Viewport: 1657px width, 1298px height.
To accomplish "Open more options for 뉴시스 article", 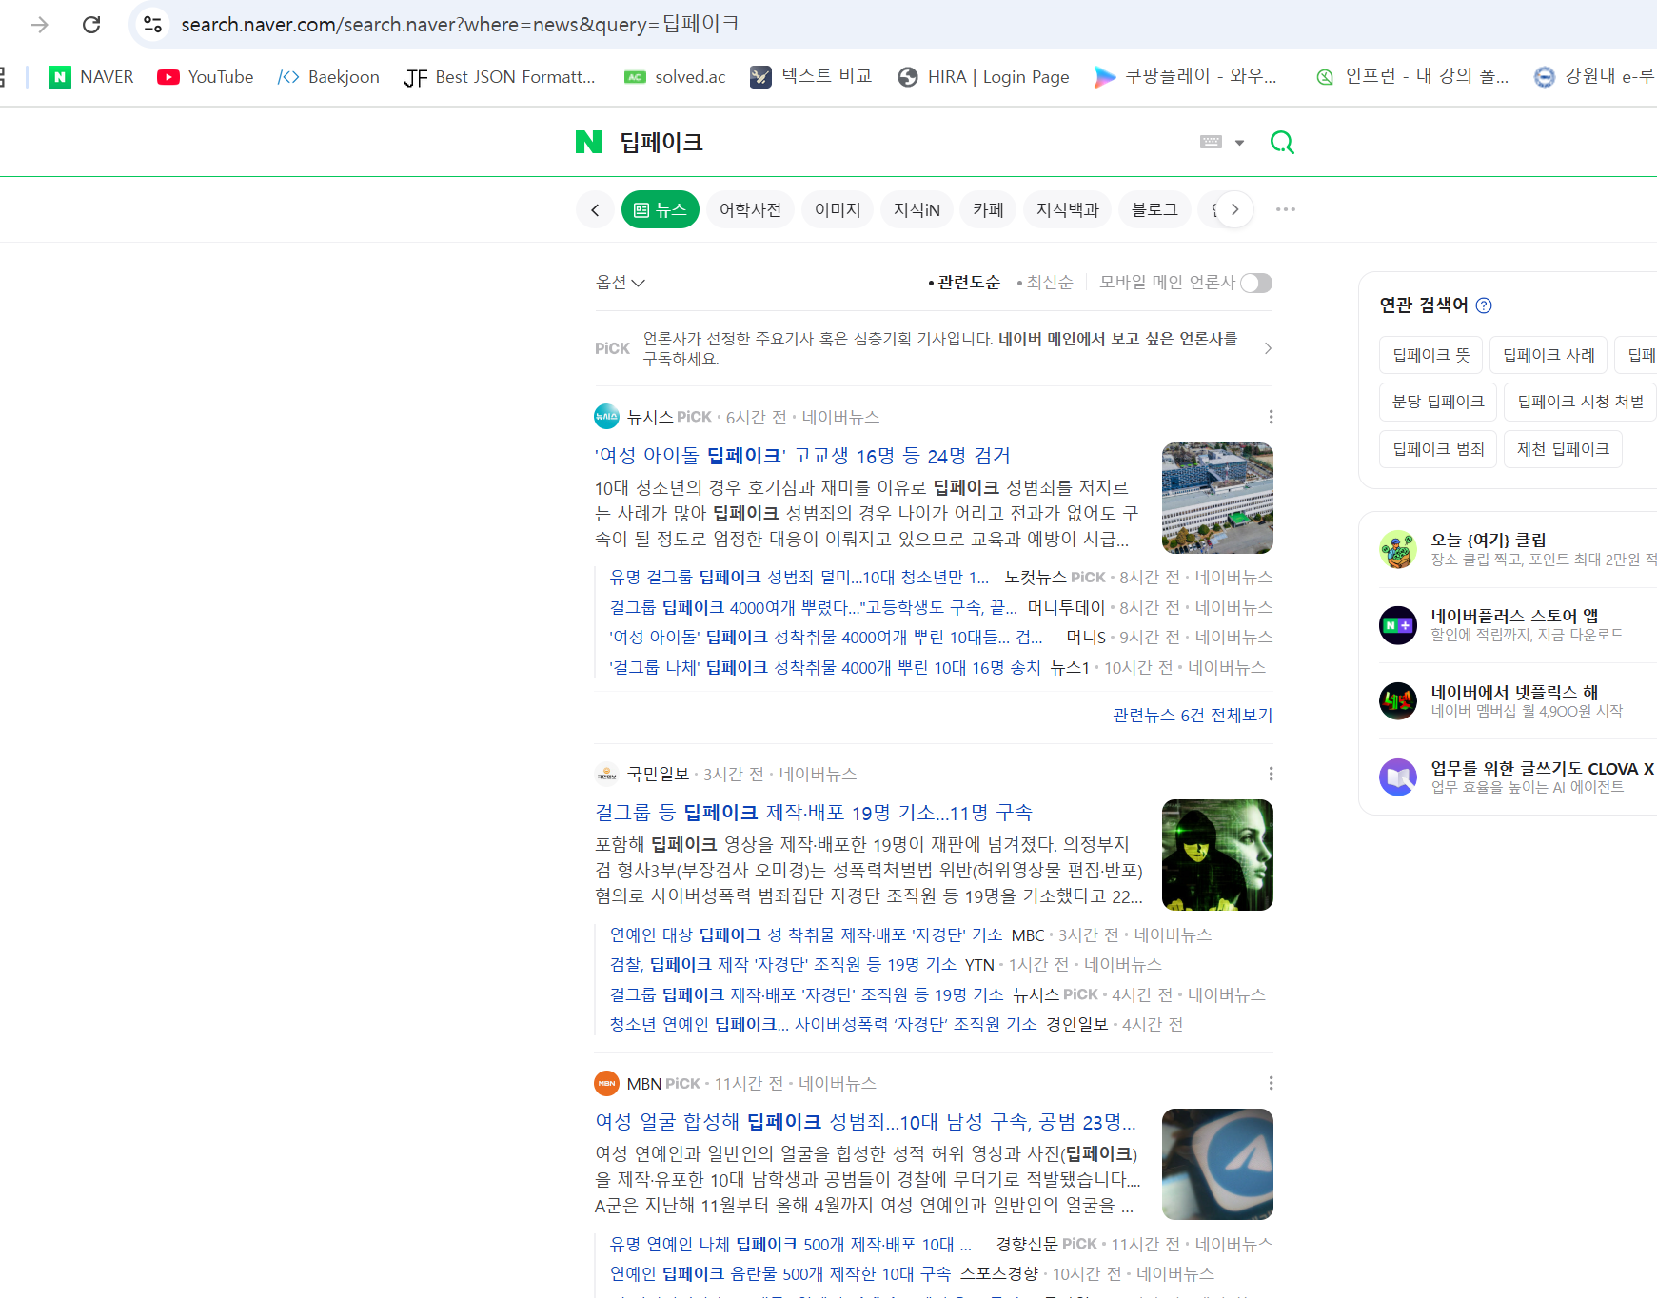I will coord(1271,417).
